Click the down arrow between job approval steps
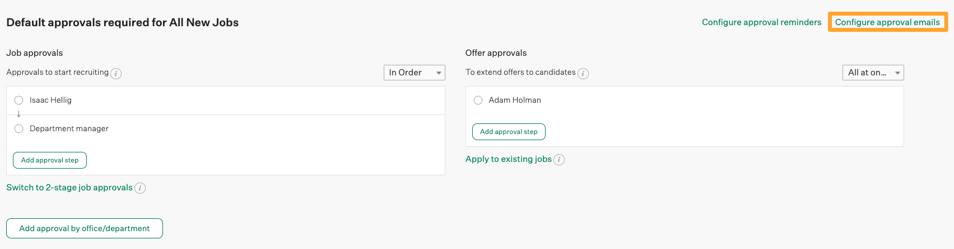 point(18,114)
